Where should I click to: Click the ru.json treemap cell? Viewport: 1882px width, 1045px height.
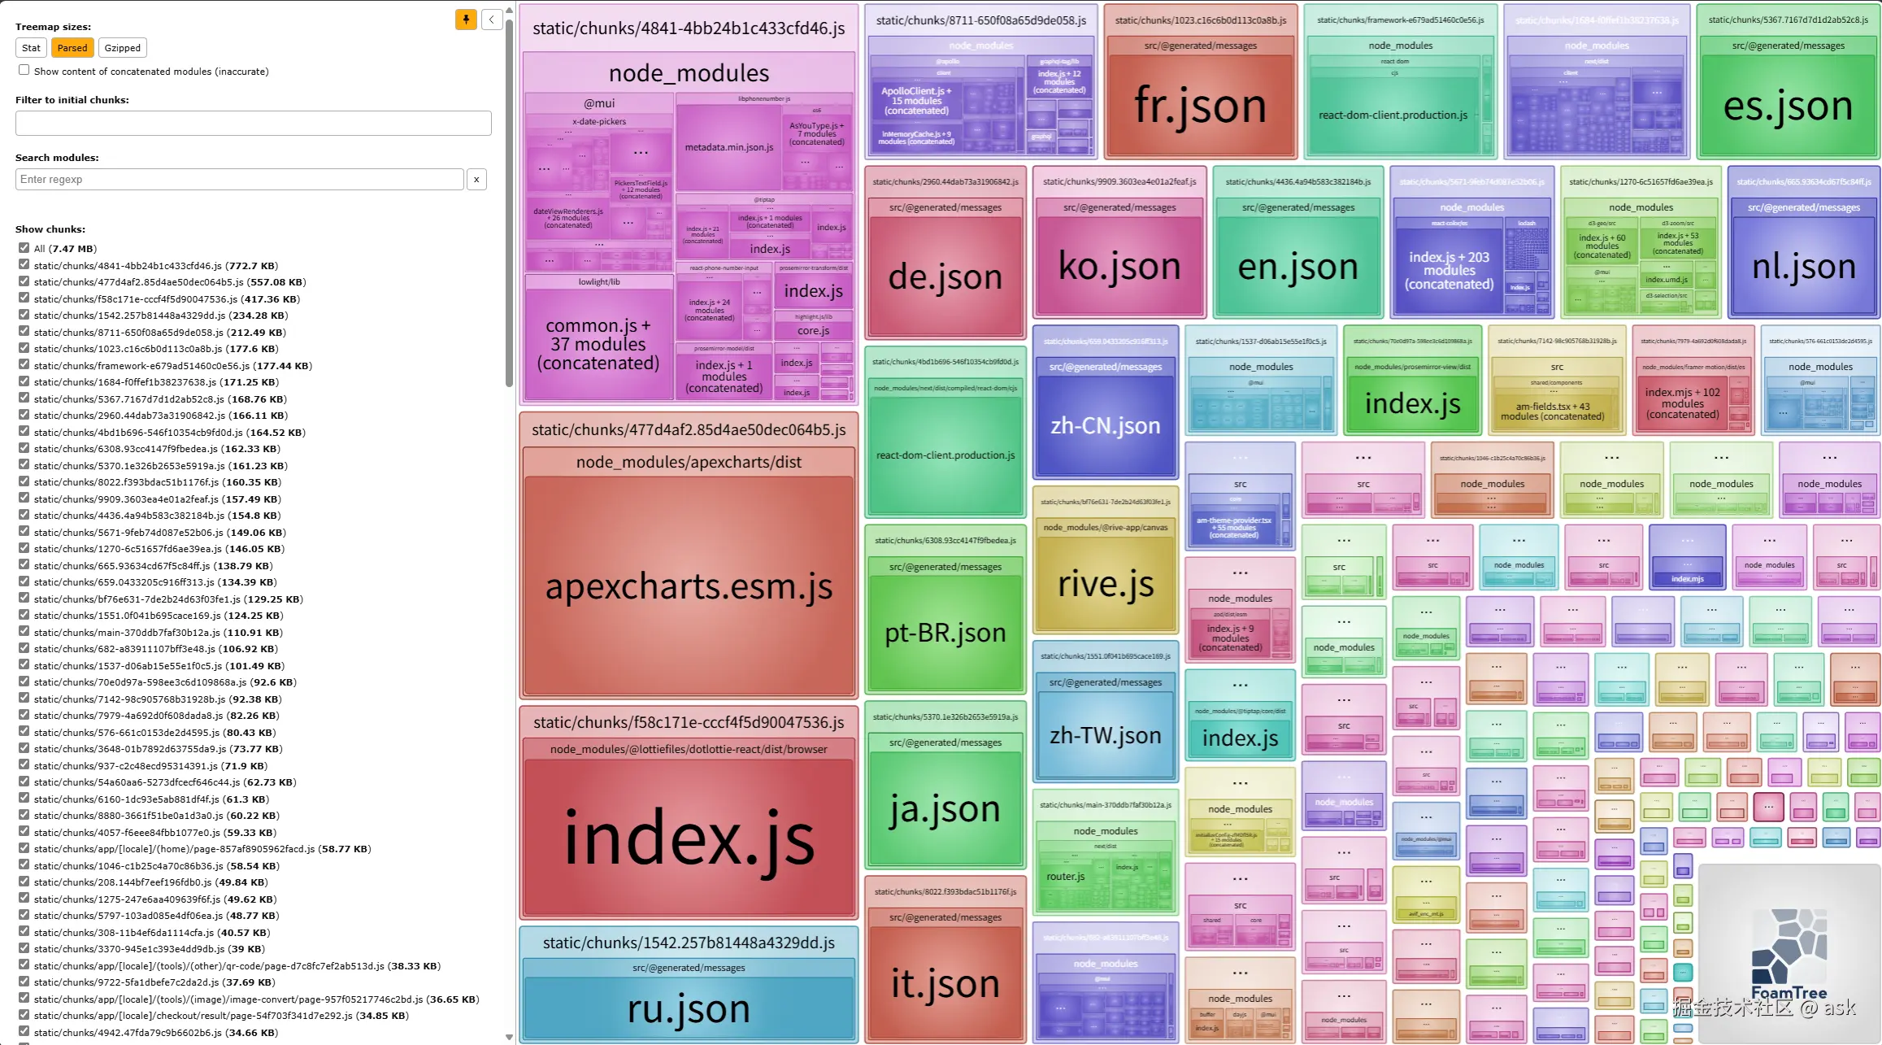coord(689,1008)
